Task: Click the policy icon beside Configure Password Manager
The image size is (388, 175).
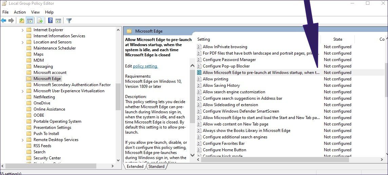Action: (199, 60)
